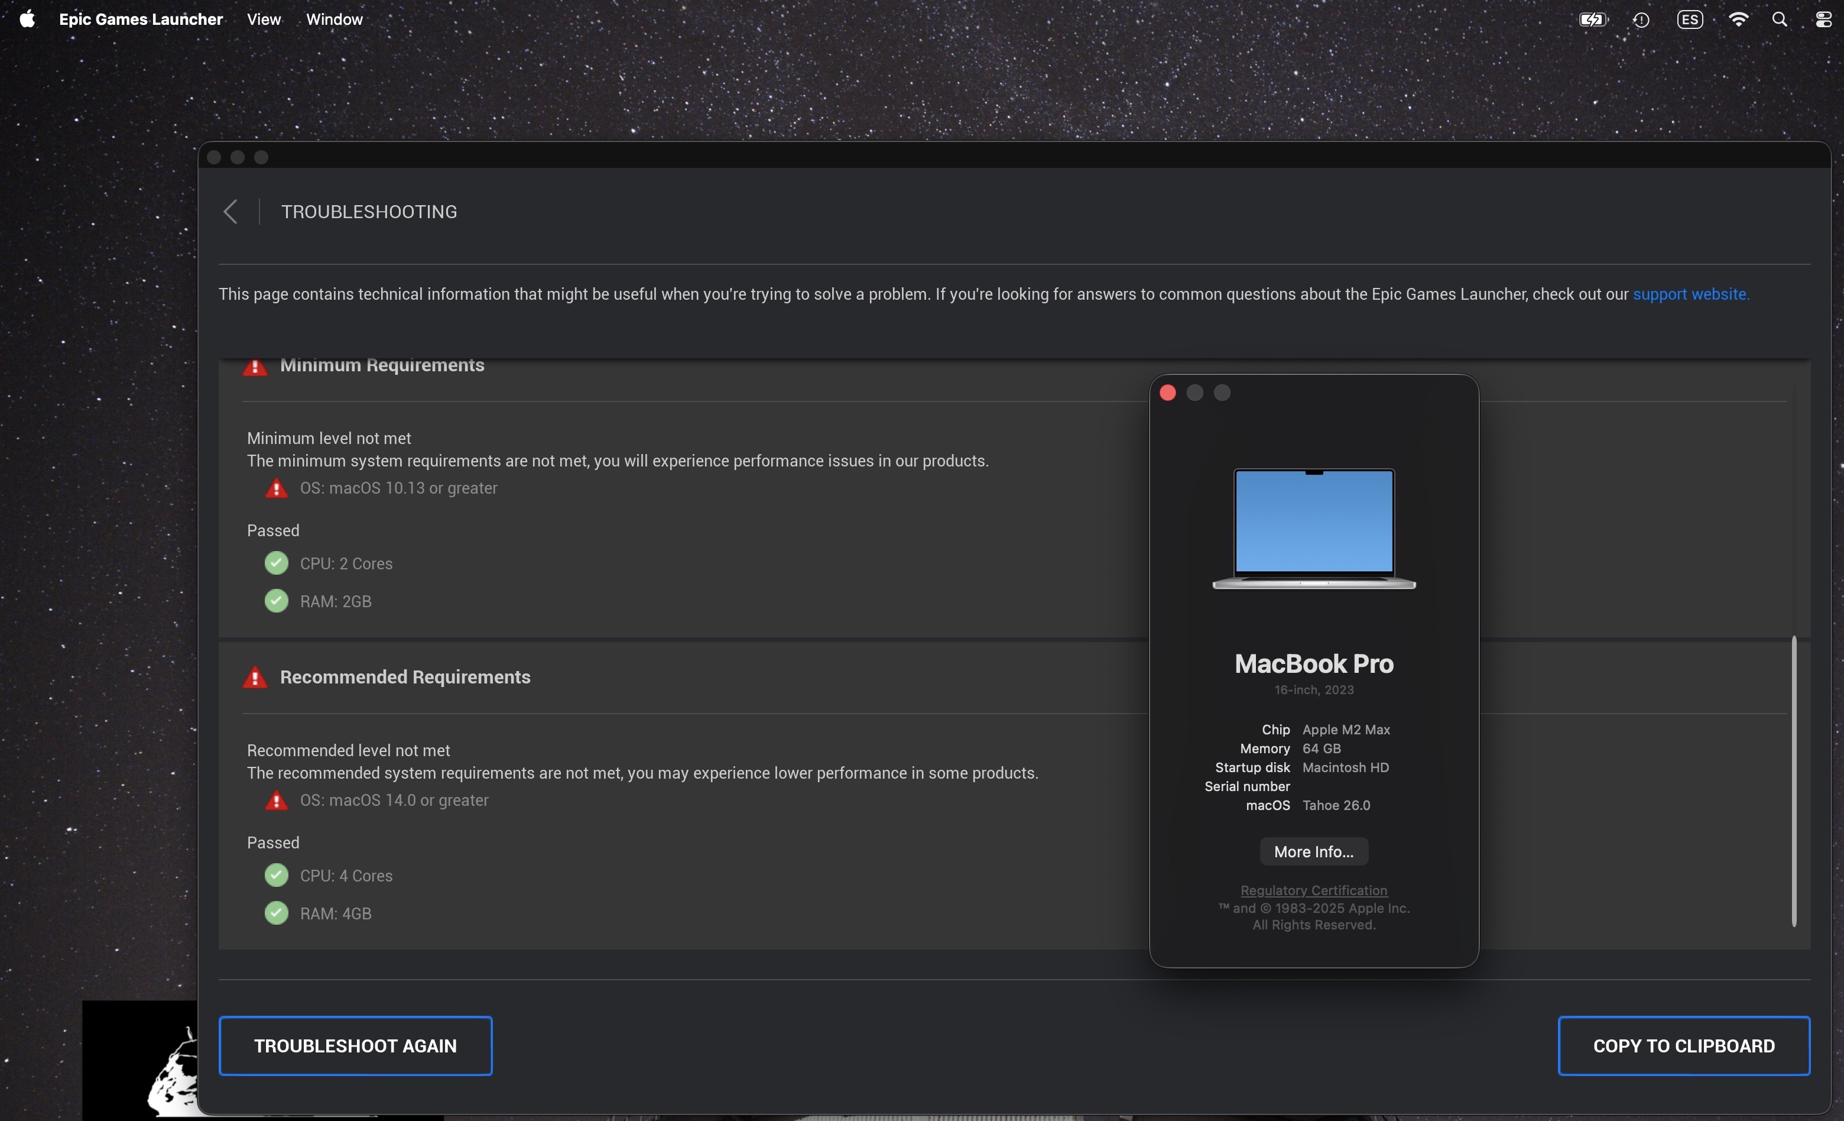The width and height of the screenshot is (1844, 1121).
Task: Click green checkmark beside CPU: 2 Cores
Action: (276, 563)
